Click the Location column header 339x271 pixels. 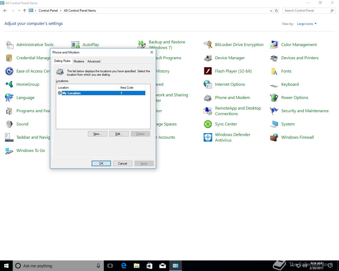point(87,88)
